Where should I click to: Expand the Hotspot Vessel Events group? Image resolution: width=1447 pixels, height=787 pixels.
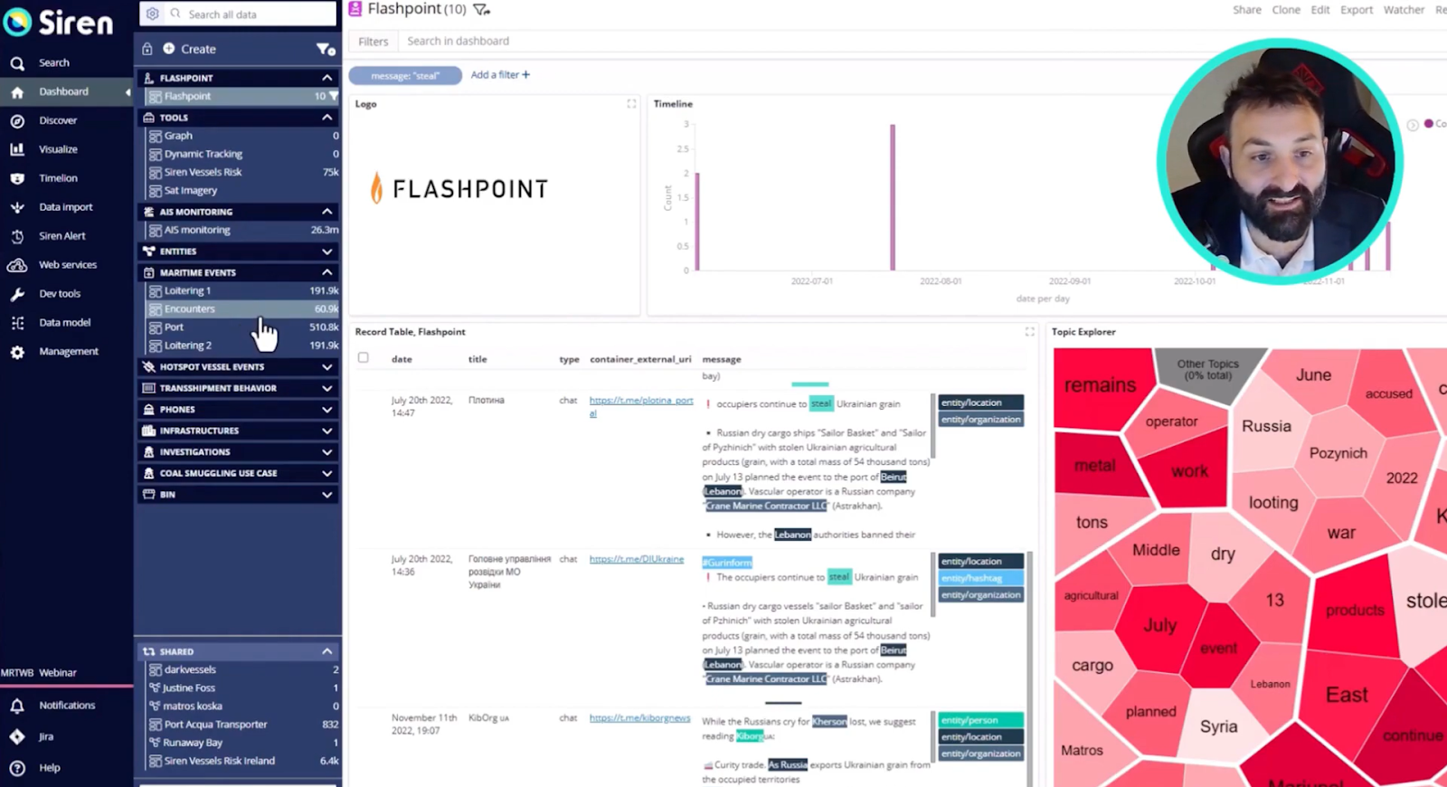click(x=326, y=367)
